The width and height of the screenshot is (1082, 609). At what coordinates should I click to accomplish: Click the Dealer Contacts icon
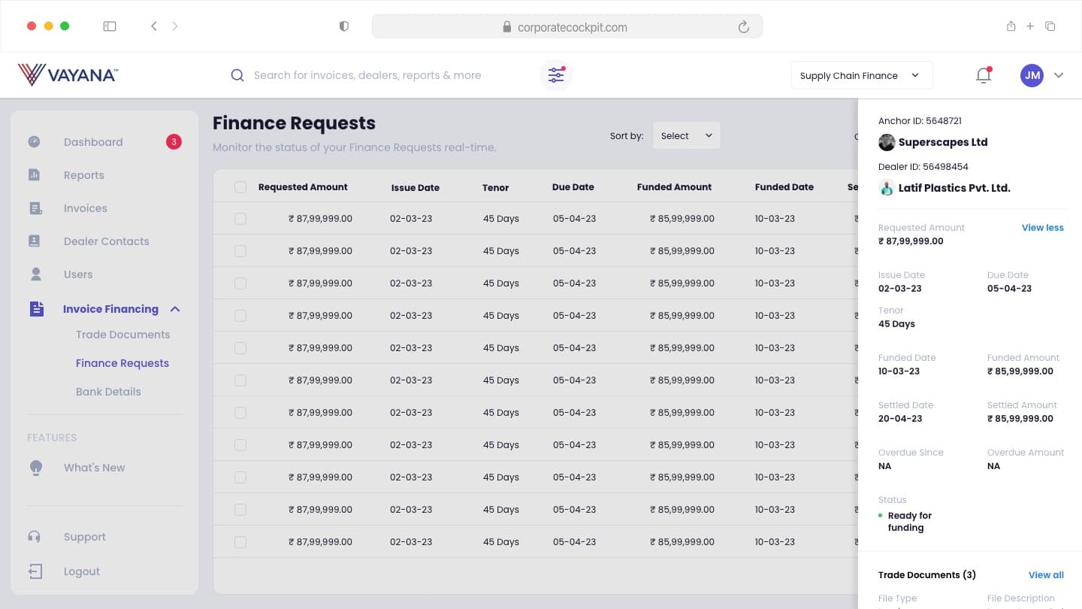[x=35, y=241]
